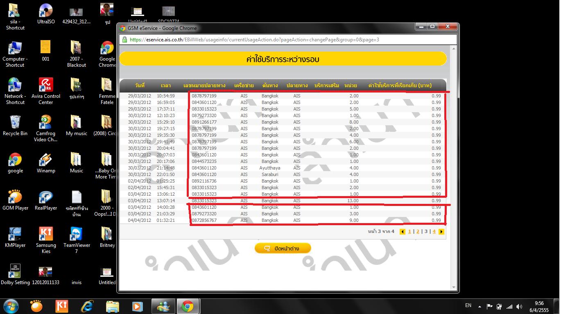Open Windows Media Player from the taskbar
561x314 pixels.
[x=137, y=306]
